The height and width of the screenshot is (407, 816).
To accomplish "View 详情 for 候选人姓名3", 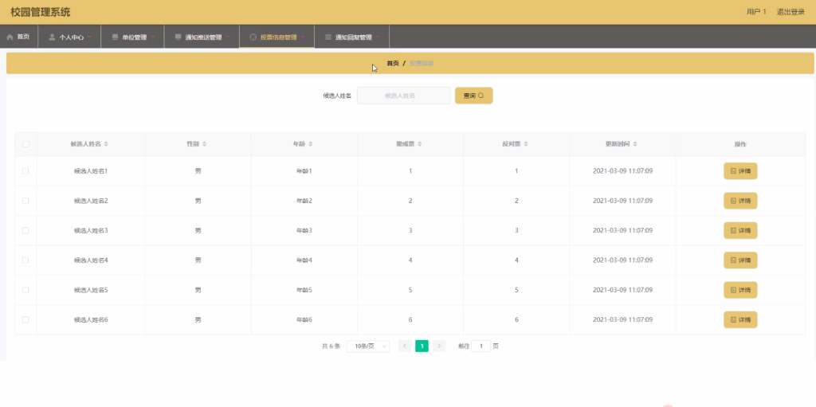I will pyautogui.click(x=740, y=231).
